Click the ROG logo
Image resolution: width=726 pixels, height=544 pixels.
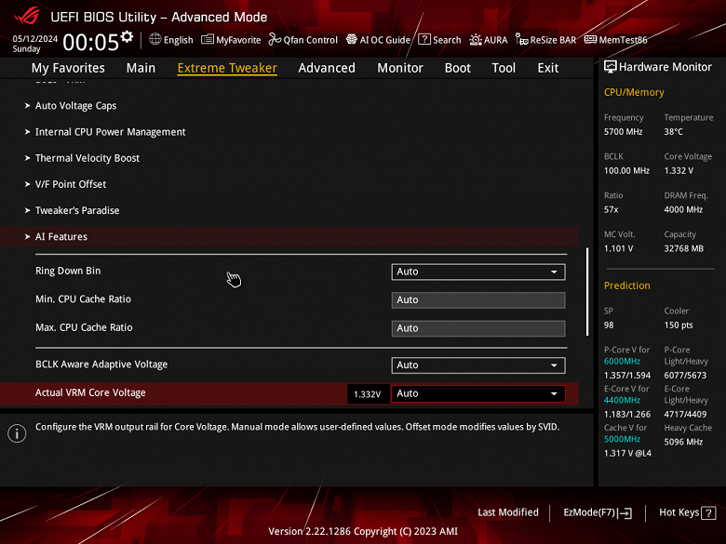click(27, 16)
